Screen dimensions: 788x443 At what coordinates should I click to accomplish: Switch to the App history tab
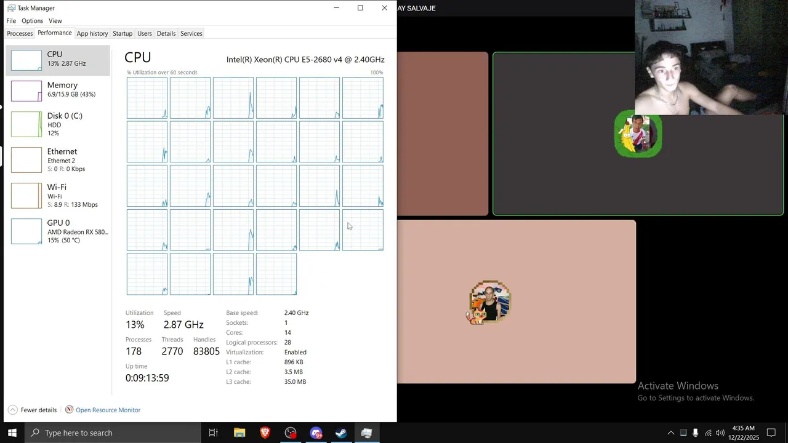point(92,33)
